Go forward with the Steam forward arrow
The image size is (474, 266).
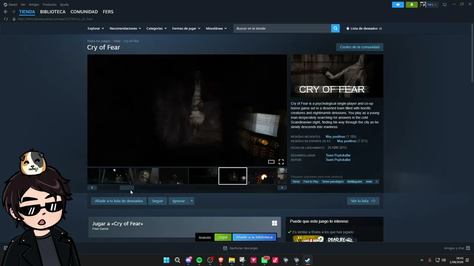[x=13, y=12]
